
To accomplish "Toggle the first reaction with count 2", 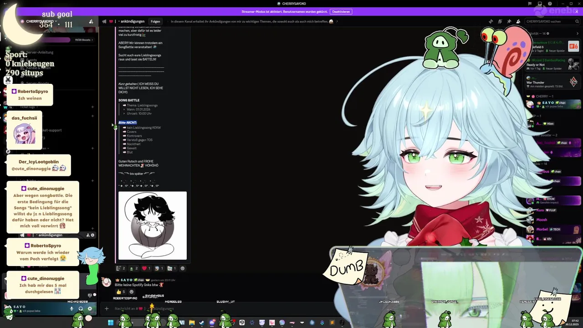I will 121,268.
